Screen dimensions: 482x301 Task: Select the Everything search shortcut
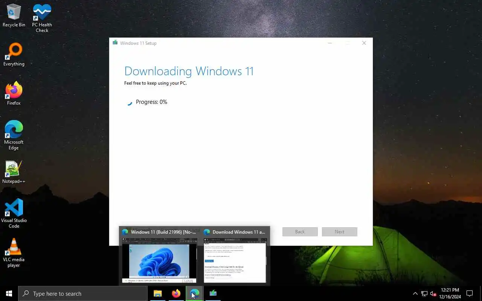[14, 55]
